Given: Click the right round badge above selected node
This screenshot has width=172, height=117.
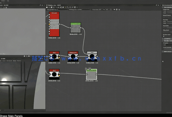Looking at the screenshot, I should click(x=90, y=69).
